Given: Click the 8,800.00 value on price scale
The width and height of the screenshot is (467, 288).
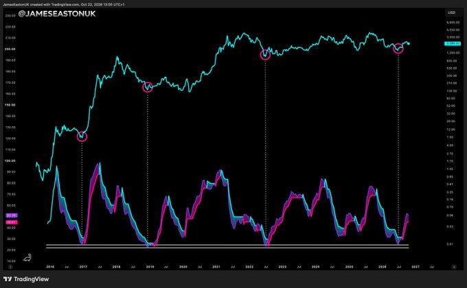Looking at the screenshot, I should 453,23.
